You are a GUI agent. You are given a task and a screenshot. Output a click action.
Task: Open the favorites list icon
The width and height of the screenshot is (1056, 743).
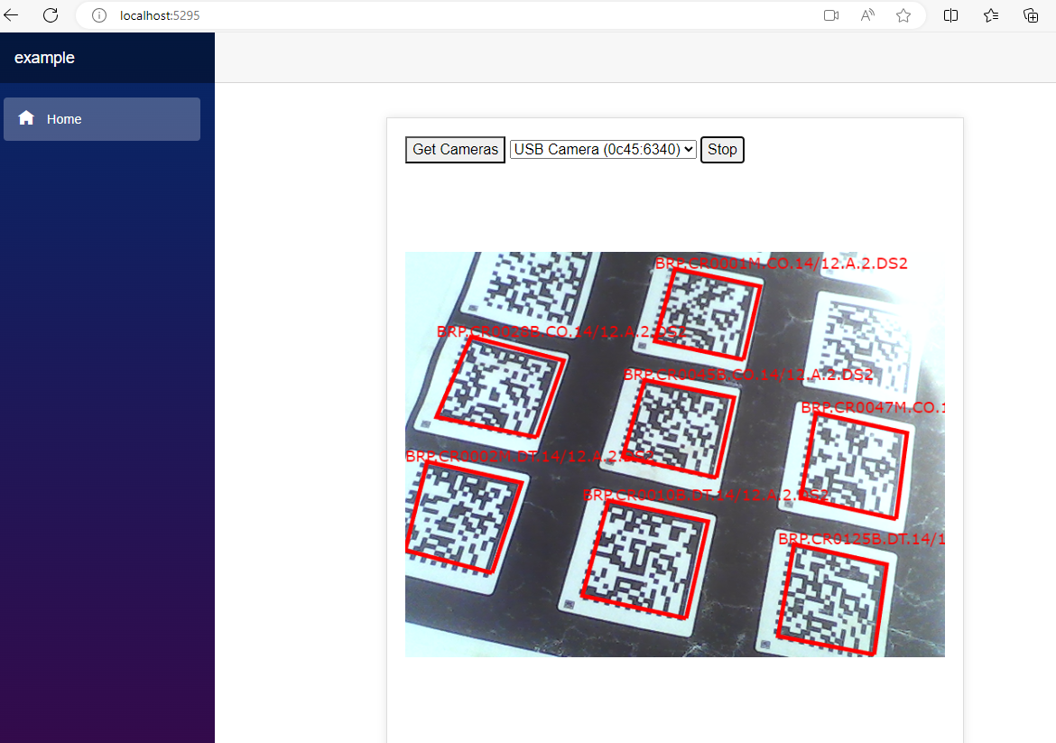click(x=991, y=15)
